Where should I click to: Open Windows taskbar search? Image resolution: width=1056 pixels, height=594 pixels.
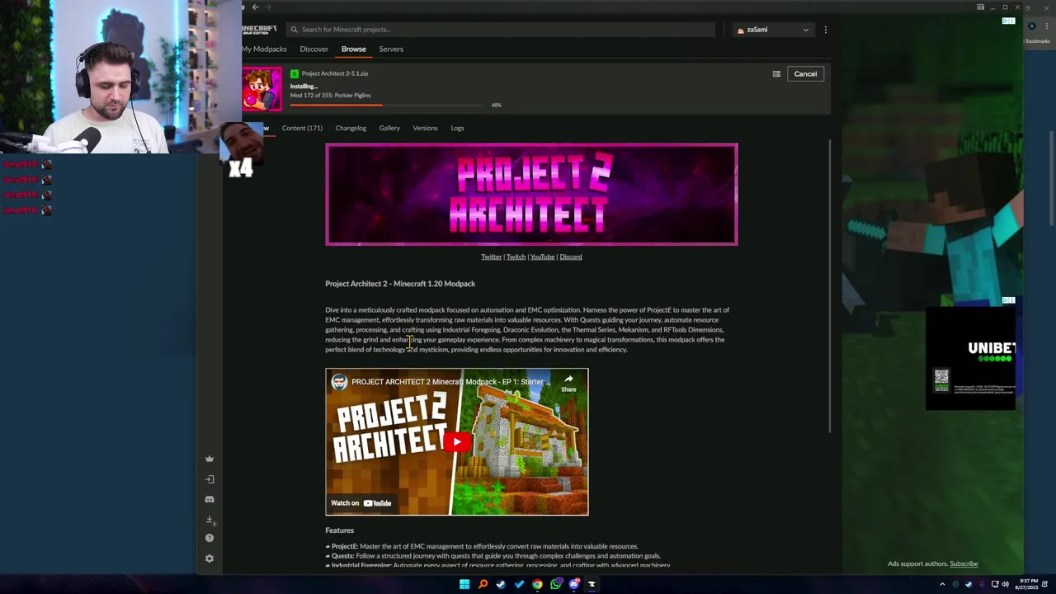pyautogui.click(x=483, y=584)
